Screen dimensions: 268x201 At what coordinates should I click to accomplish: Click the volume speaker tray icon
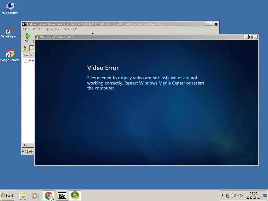point(241,195)
